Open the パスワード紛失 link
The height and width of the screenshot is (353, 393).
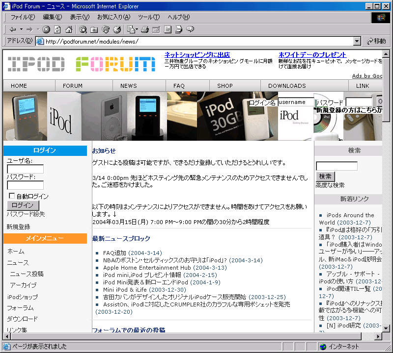(x=26, y=214)
